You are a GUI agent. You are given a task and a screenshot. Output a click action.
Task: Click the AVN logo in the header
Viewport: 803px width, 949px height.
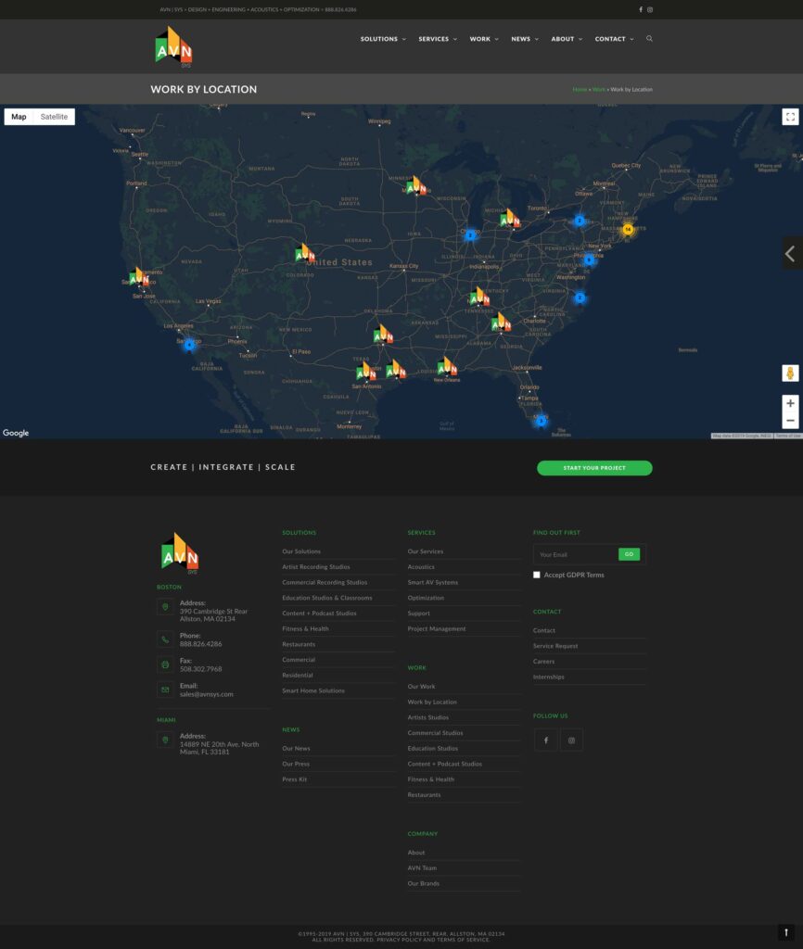tap(173, 46)
